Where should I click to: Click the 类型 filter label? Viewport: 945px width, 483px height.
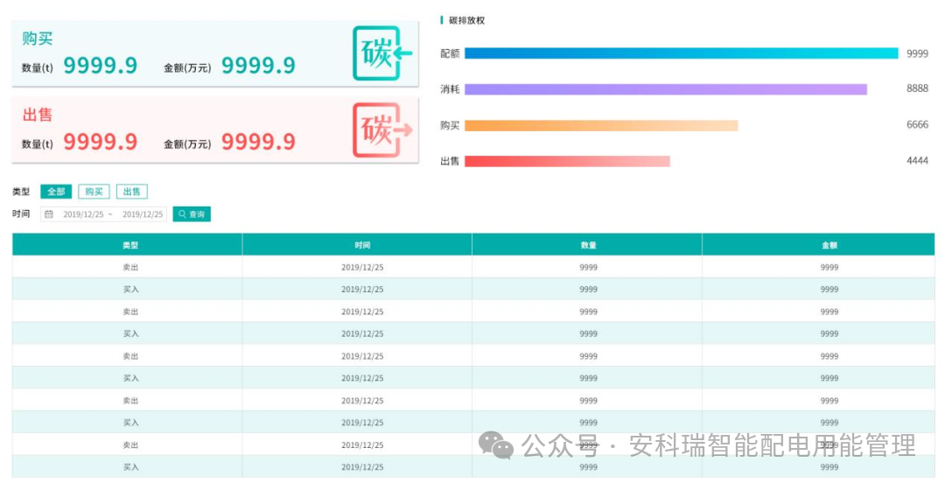point(21,192)
